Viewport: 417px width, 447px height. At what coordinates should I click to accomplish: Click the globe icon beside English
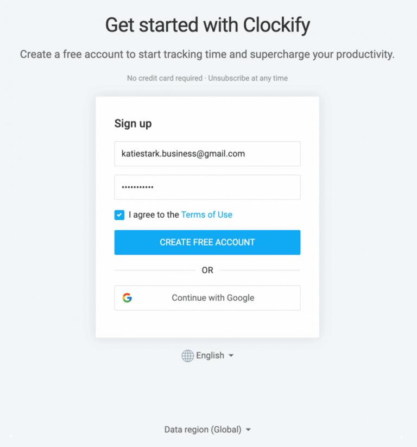188,355
